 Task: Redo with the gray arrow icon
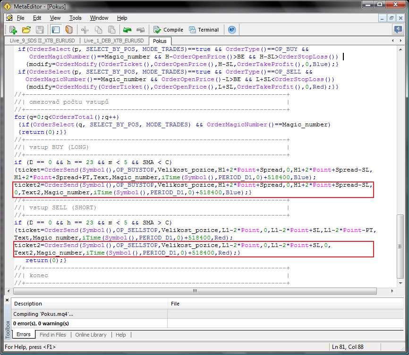140,30
